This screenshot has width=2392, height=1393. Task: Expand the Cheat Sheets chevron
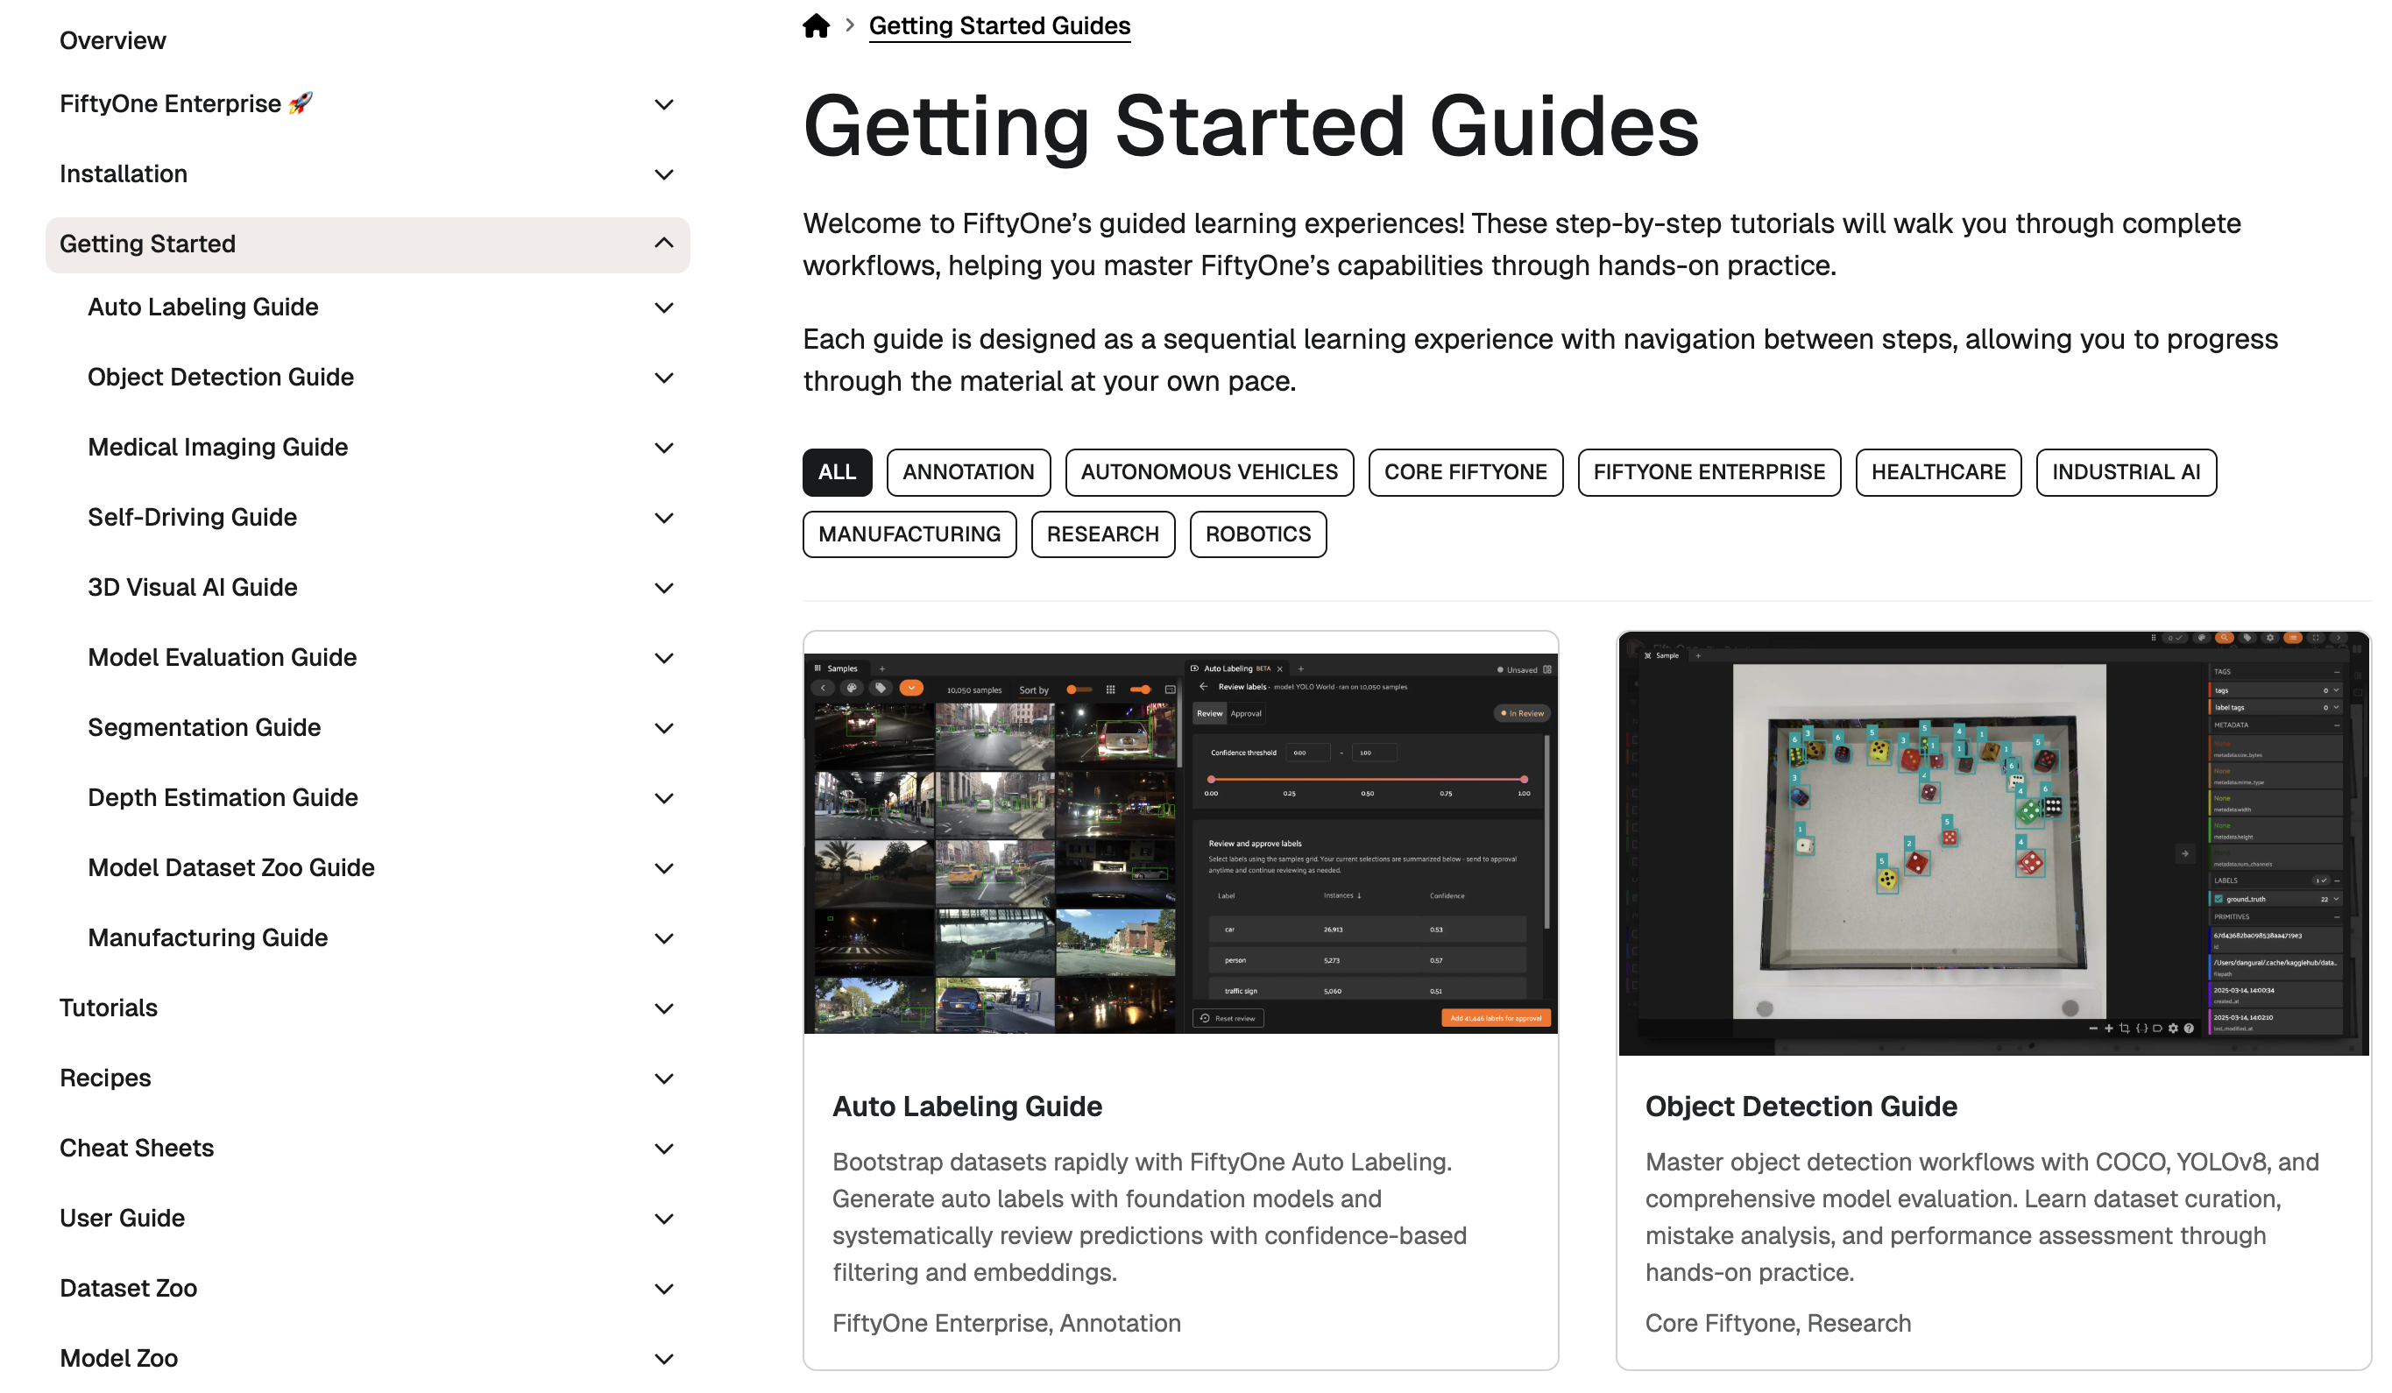click(663, 1150)
